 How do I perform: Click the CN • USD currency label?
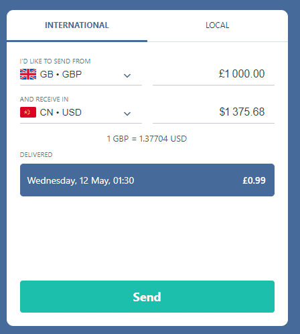point(61,112)
